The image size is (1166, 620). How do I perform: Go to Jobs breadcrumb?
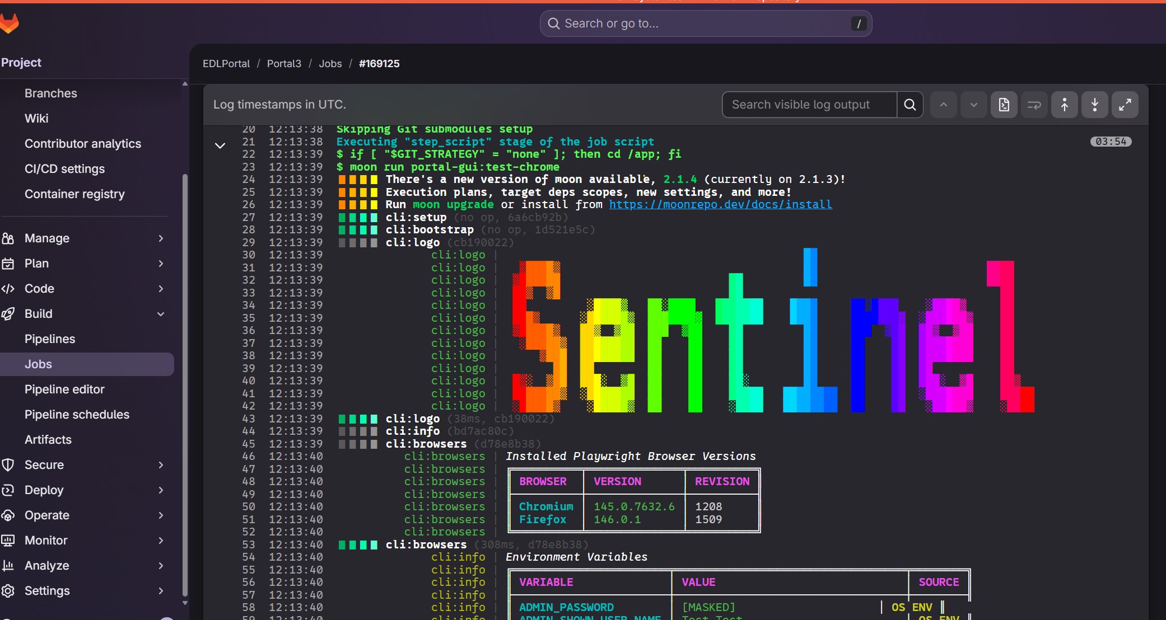(x=330, y=64)
